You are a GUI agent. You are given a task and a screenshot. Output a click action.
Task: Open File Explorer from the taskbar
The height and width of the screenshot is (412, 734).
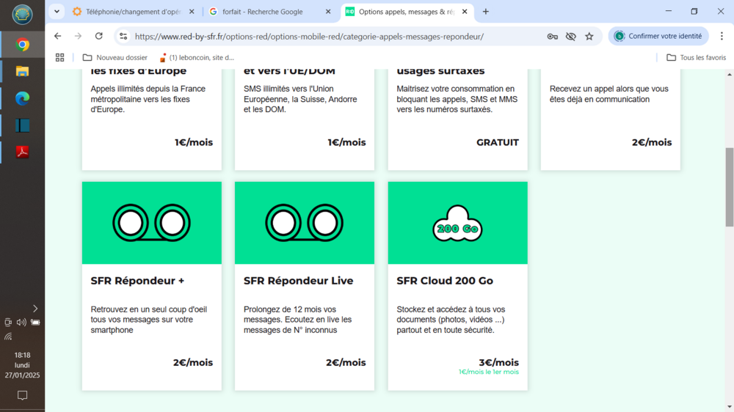tap(23, 71)
